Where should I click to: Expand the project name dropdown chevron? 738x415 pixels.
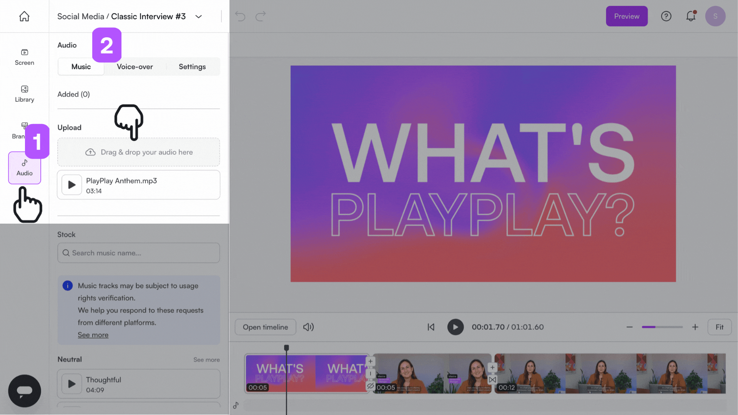(199, 17)
